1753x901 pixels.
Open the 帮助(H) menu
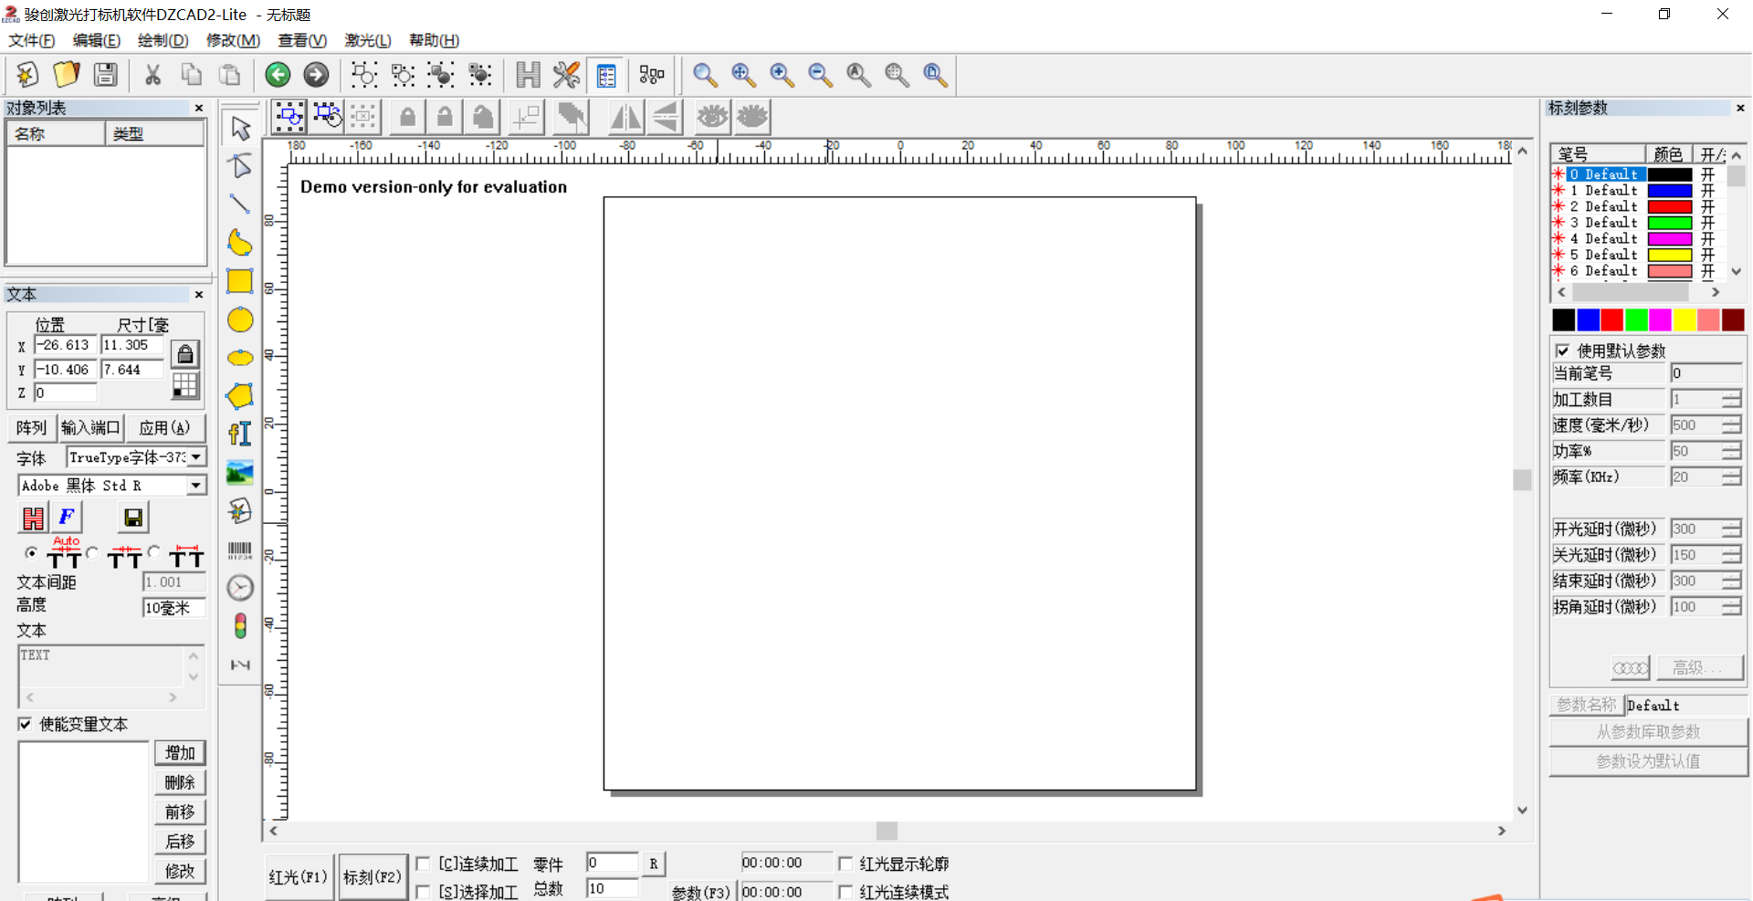click(x=434, y=40)
